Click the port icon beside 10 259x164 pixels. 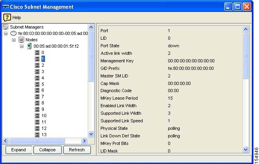coord(37,116)
